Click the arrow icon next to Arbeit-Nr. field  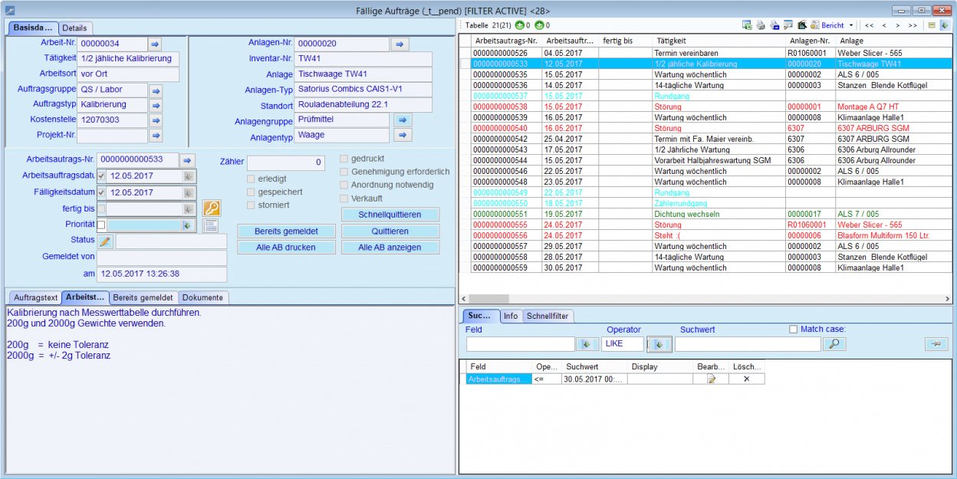coord(156,44)
